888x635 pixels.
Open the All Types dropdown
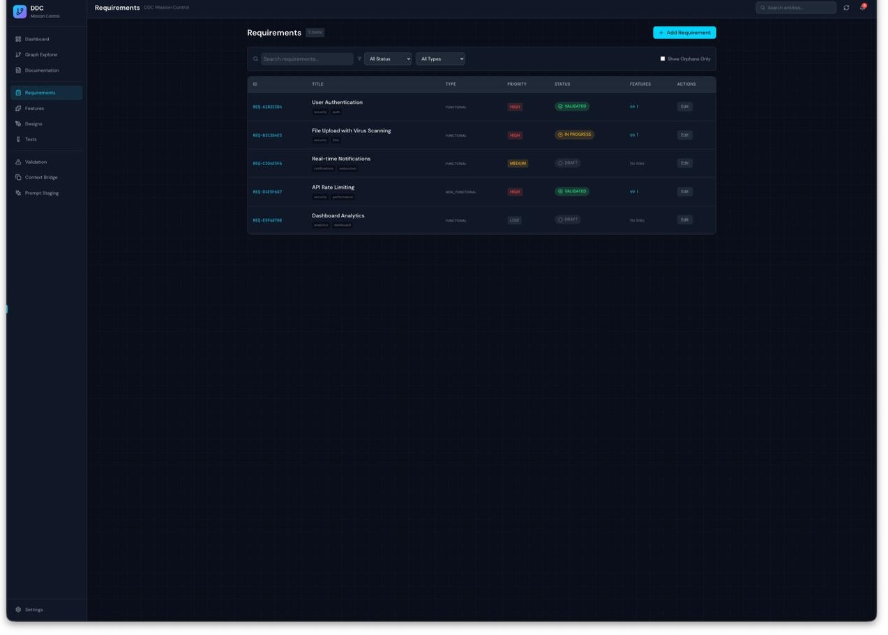(x=440, y=59)
